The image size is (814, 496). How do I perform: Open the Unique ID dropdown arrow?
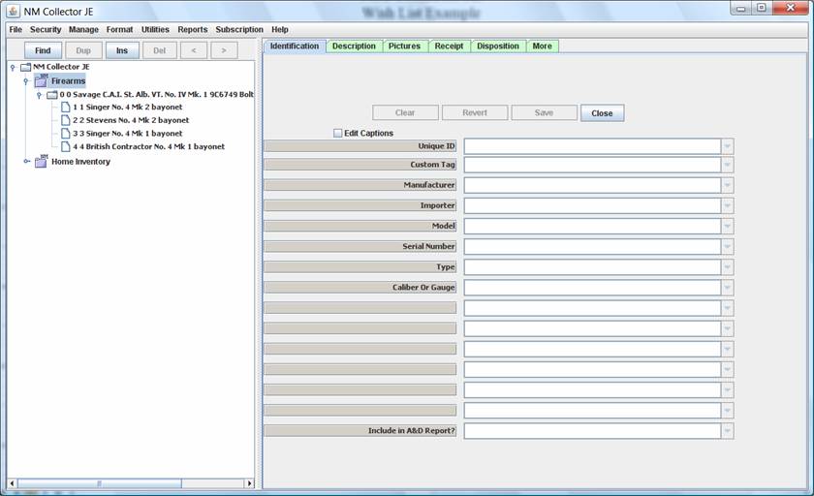pyautogui.click(x=728, y=146)
